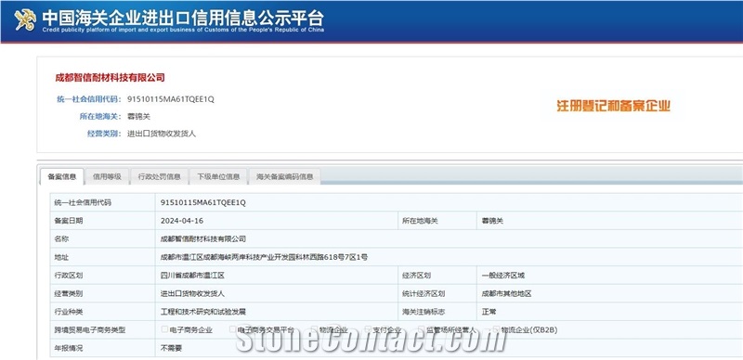
Task: Check the 电子商务交易平台 checkbox
Action: [x=233, y=329]
